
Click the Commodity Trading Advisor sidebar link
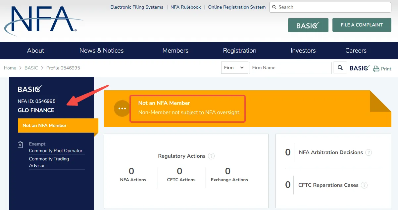[49, 162]
